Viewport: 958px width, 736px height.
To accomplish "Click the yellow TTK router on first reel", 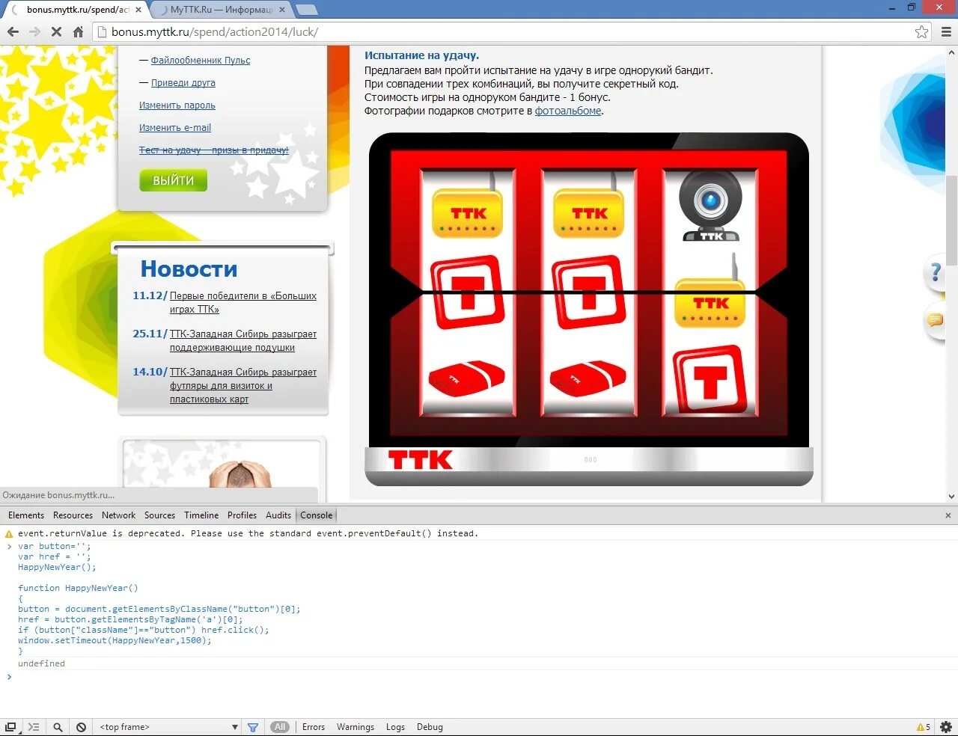I will [468, 212].
